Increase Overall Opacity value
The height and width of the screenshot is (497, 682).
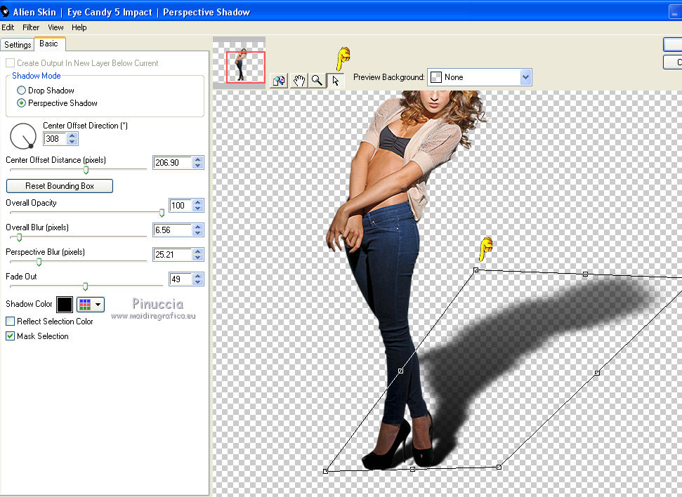pyautogui.click(x=198, y=202)
